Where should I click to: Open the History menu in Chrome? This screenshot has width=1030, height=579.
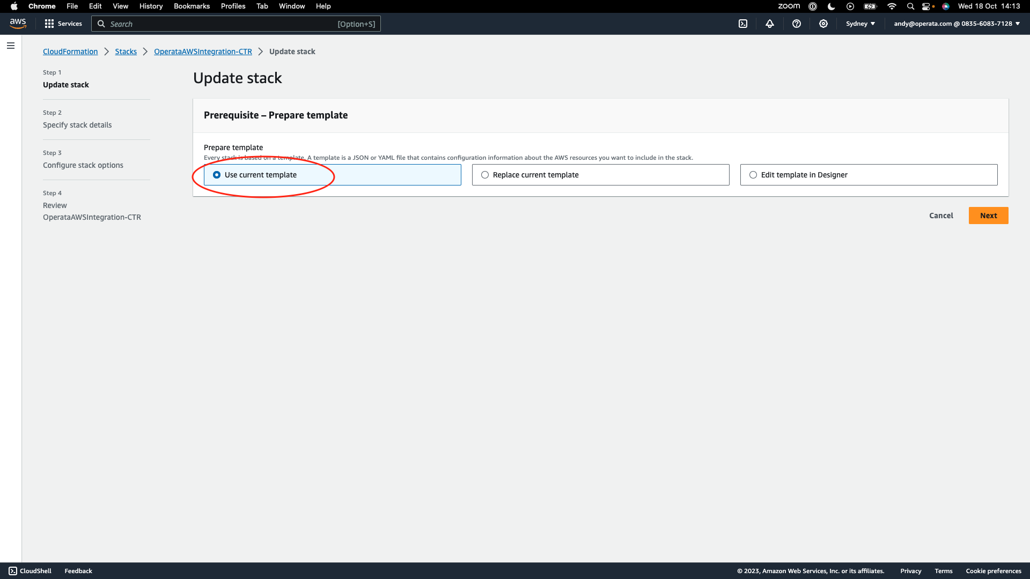coord(151,6)
